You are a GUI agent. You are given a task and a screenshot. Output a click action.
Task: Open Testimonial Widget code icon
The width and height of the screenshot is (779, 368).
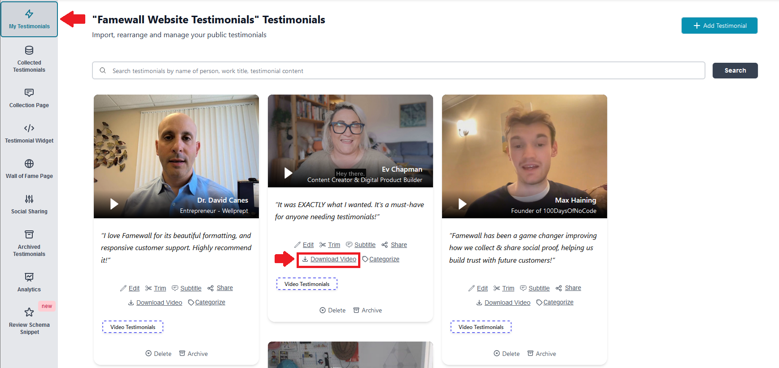pos(29,128)
